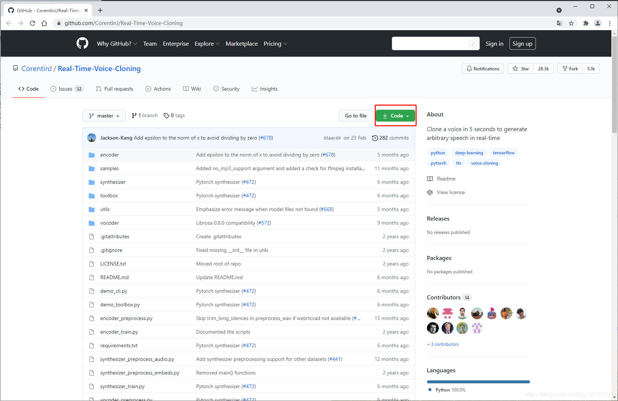Viewport: 618px width, 401px height.
Task: Click the Notifications bell button
Action: point(483,68)
